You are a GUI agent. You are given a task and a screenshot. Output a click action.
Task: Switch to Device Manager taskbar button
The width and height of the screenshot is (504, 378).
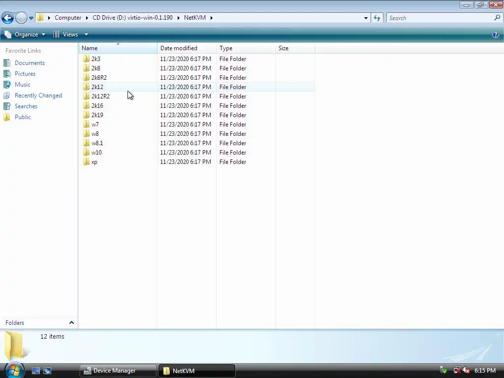pyautogui.click(x=118, y=371)
